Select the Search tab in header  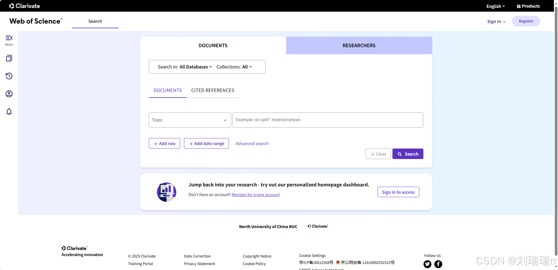(x=95, y=21)
